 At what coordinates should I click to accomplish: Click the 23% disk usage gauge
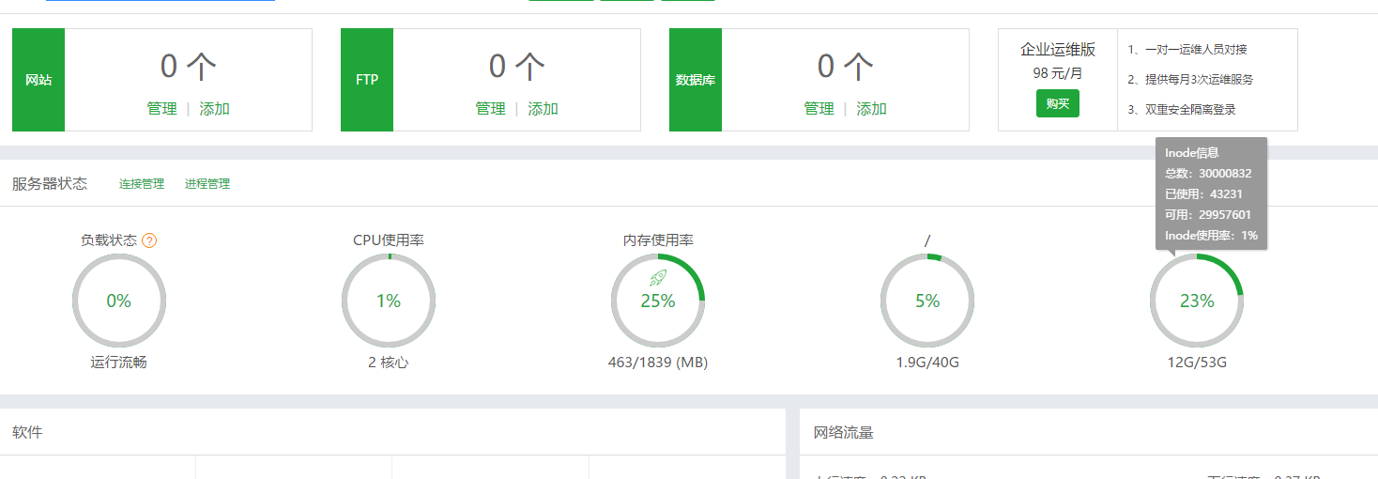point(1197,301)
